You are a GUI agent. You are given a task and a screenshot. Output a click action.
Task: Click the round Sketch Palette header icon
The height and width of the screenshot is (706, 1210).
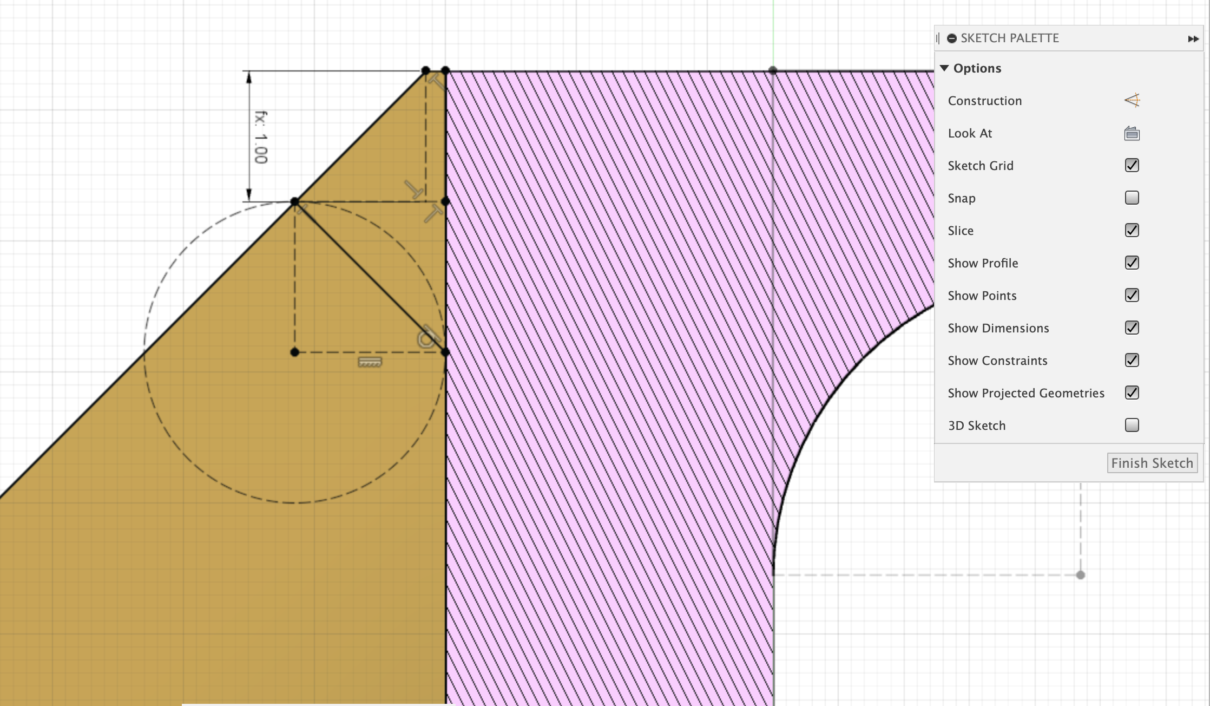(952, 38)
